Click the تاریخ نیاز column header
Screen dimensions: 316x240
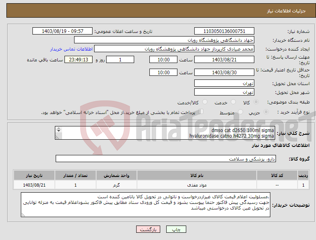[x=34, y=175]
